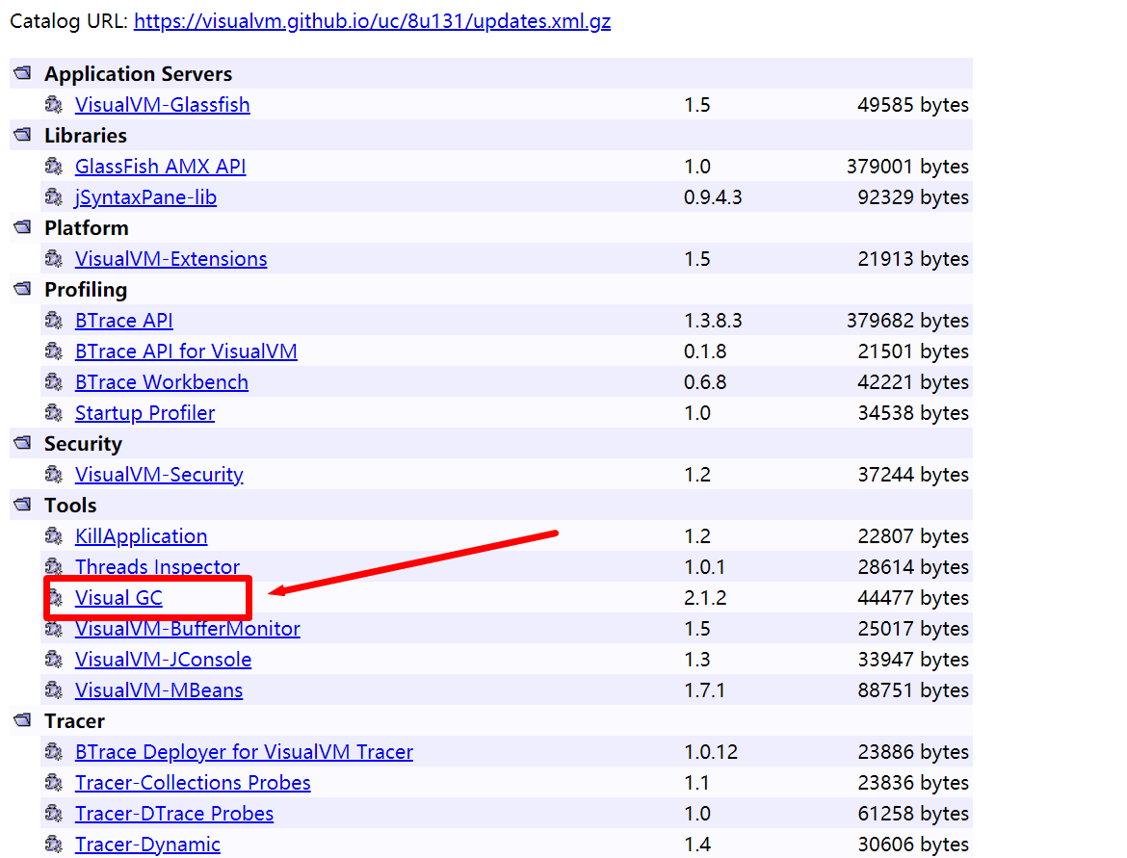1127x858 pixels.
Task: Open the VisualVM-Security link
Action: pyautogui.click(x=159, y=475)
